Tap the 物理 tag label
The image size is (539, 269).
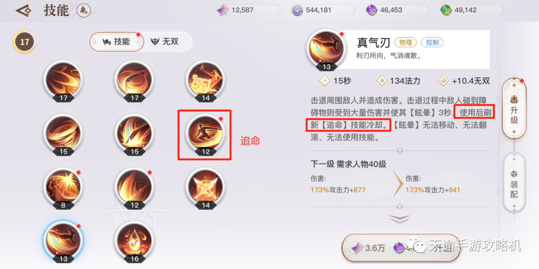click(x=406, y=42)
